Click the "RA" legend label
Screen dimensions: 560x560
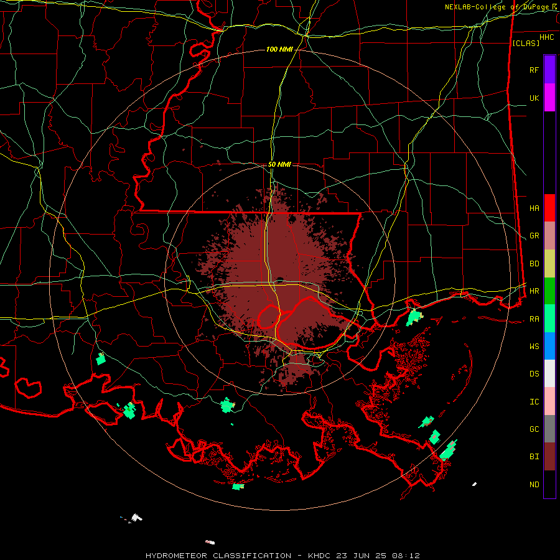[534, 319]
